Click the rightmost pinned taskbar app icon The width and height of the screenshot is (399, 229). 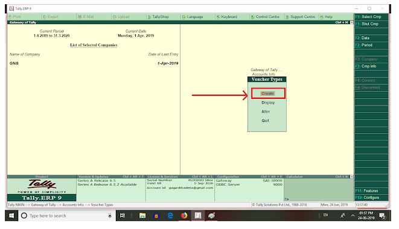[212, 216]
